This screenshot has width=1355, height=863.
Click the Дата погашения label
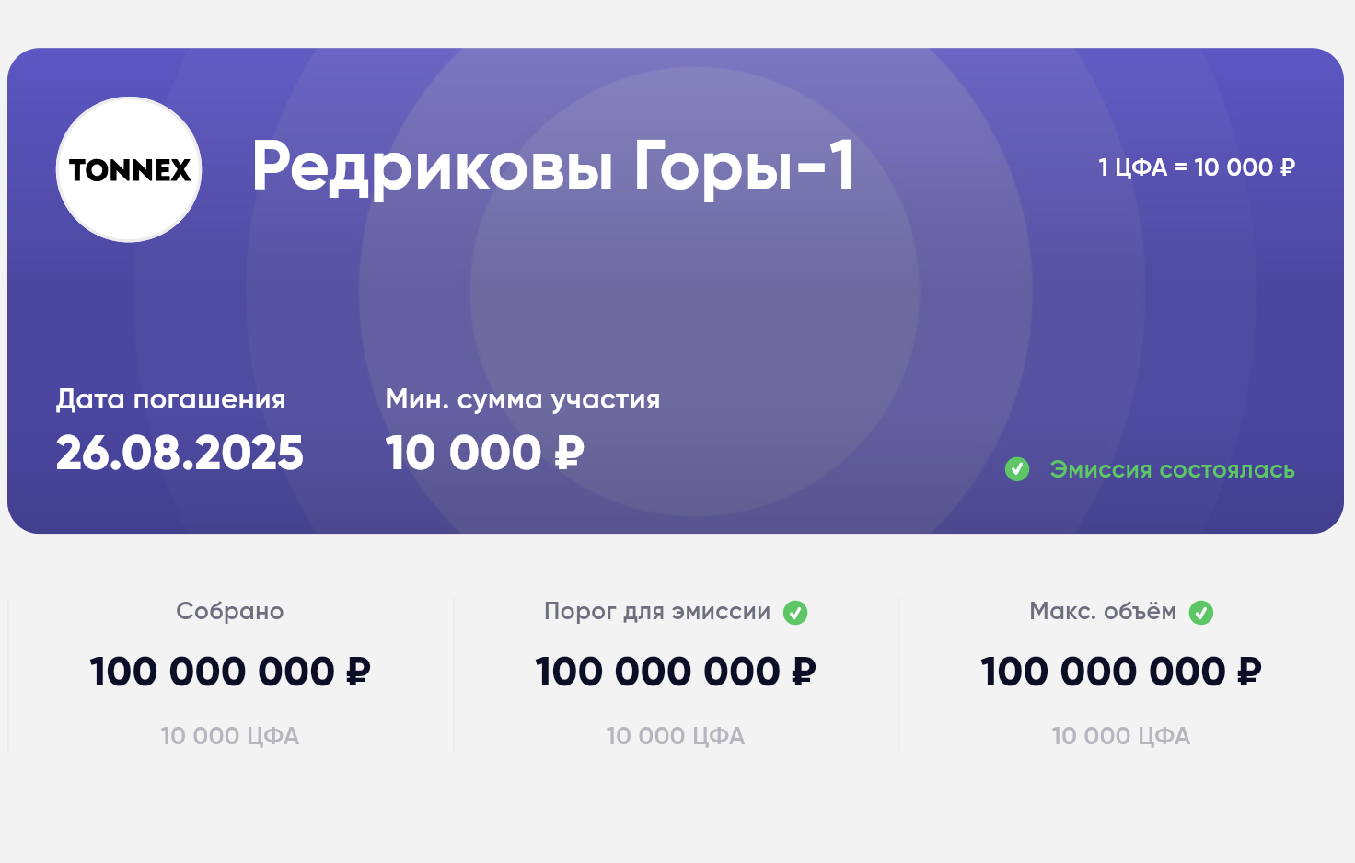click(x=170, y=399)
